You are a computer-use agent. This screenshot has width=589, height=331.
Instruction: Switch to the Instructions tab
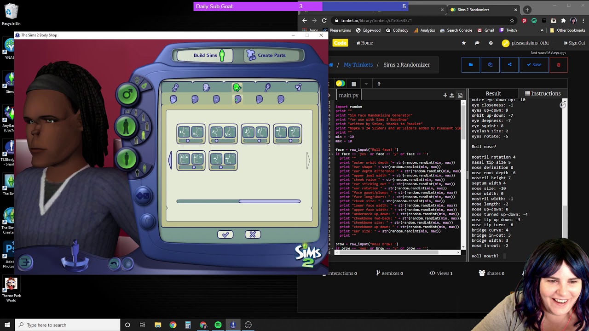543,93
